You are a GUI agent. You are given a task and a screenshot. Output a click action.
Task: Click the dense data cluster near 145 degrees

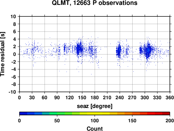[x=79, y=49]
